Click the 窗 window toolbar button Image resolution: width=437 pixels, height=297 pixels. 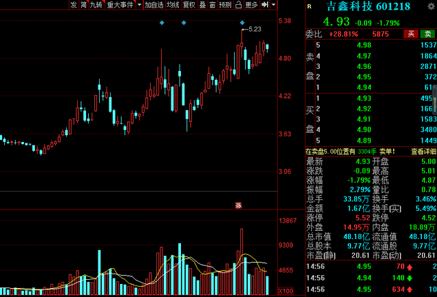[212, 5]
